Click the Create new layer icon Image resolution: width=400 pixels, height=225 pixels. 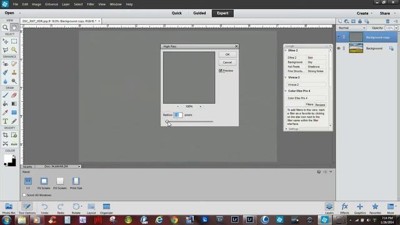[340, 21]
